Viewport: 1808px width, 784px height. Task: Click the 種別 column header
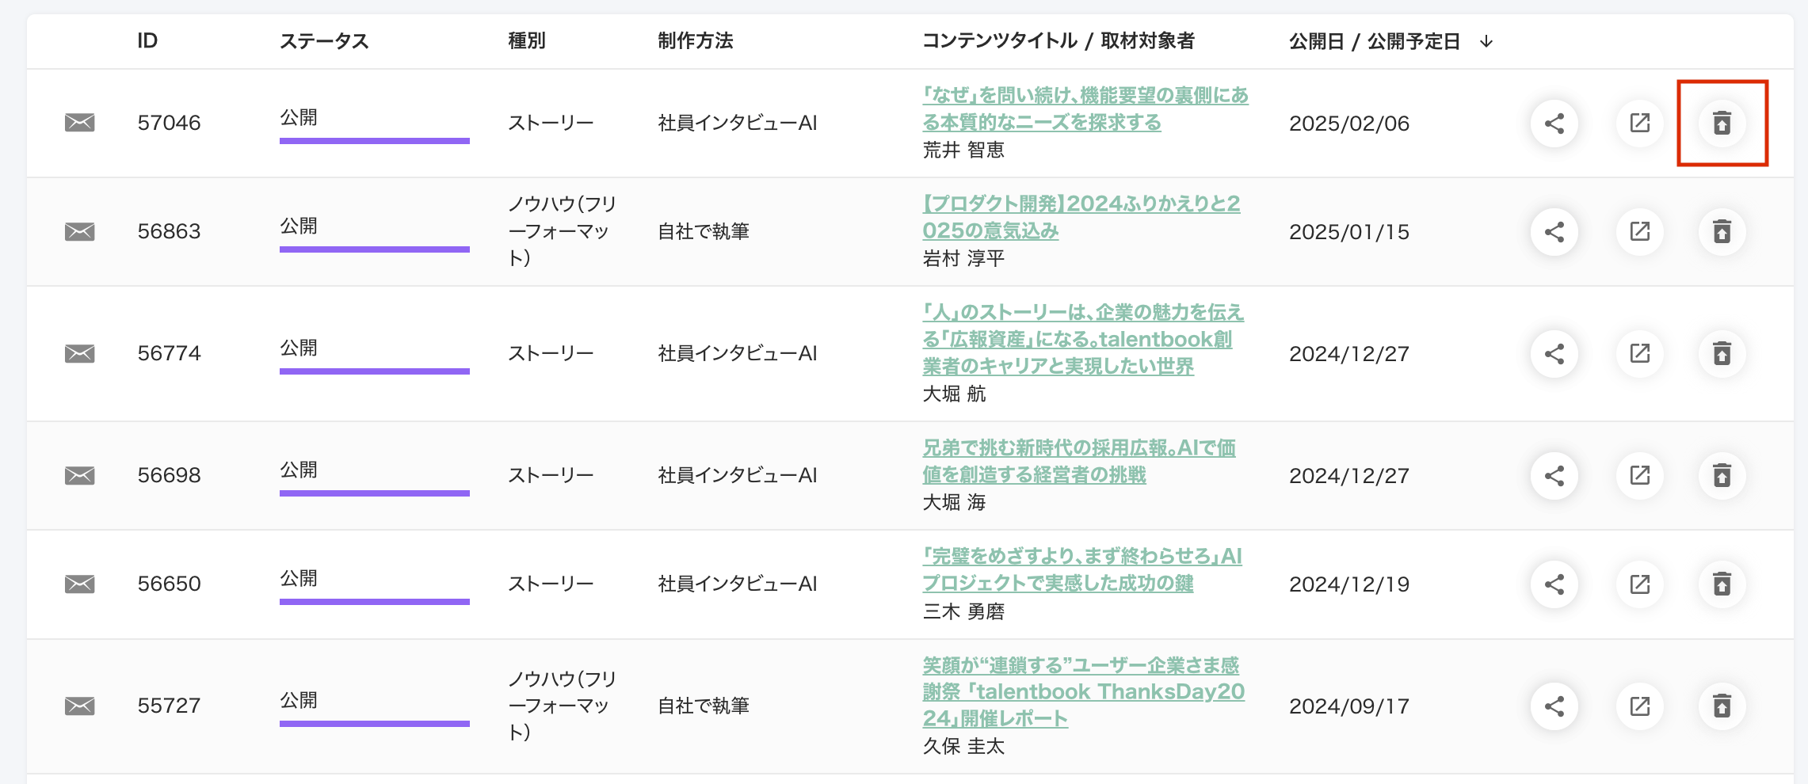click(527, 41)
